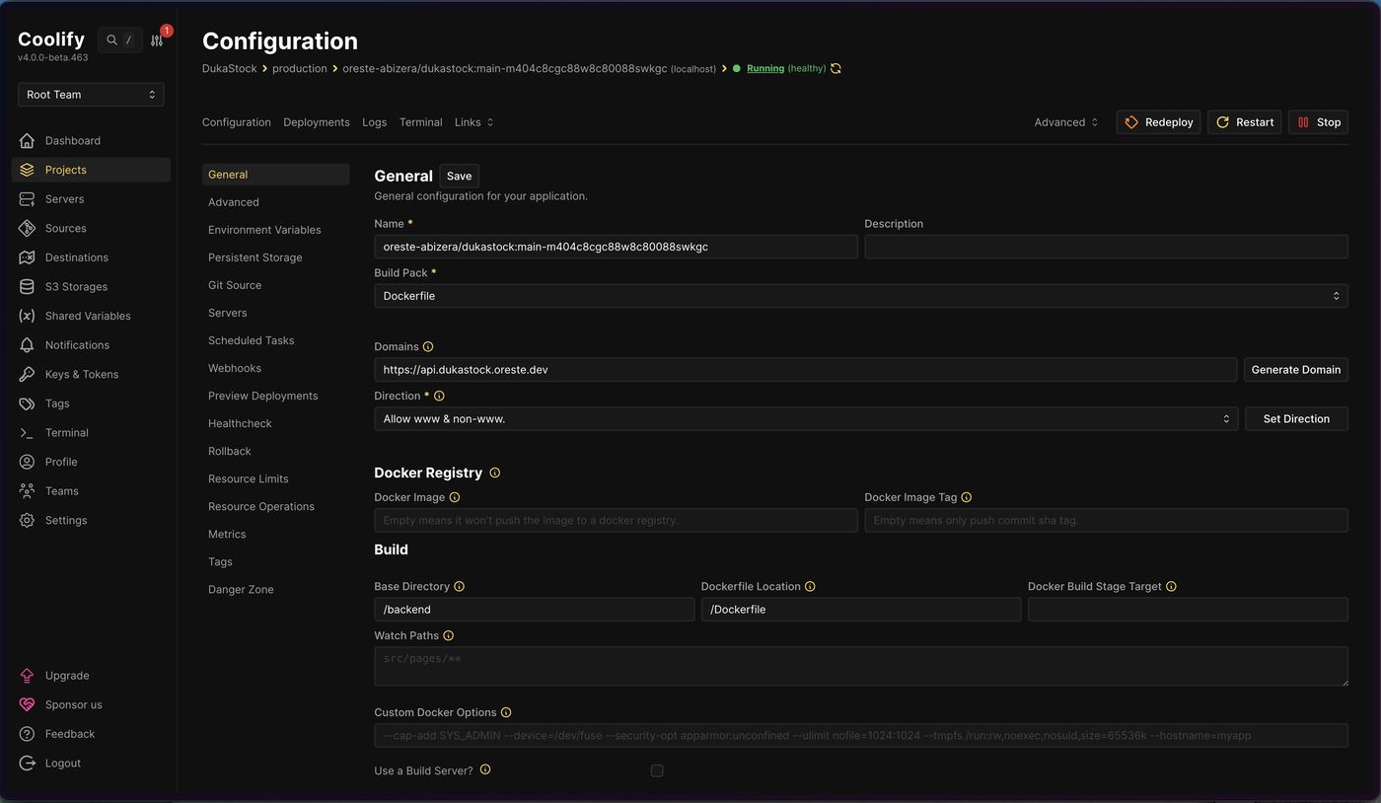The width and height of the screenshot is (1381, 803).
Task: Expand the Links dropdown
Action: [x=473, y=122]
